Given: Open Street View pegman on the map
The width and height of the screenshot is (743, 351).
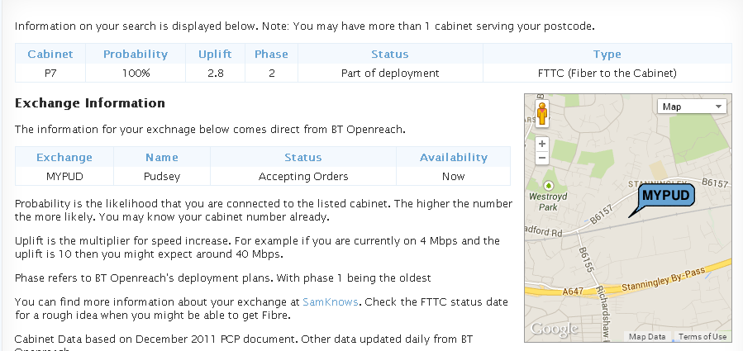Looking at the screenshot, I should [x=542, y=113].
